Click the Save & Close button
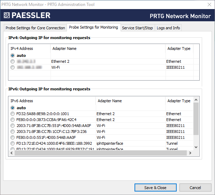215x195 pixels. [x=155, y=188]
